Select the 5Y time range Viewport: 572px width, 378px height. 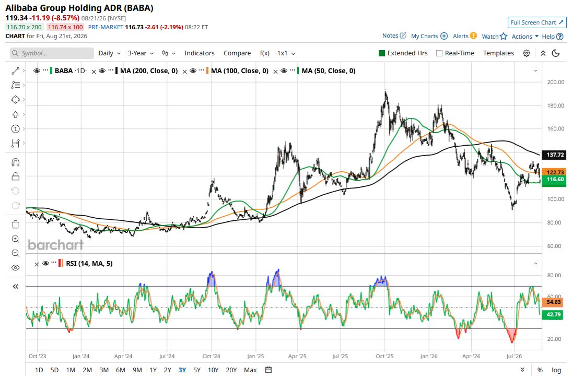click(x=196, y=370)
